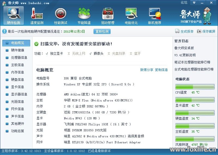
Task: Click the 生成报告 generate report icon
Action: pos(177,31)
